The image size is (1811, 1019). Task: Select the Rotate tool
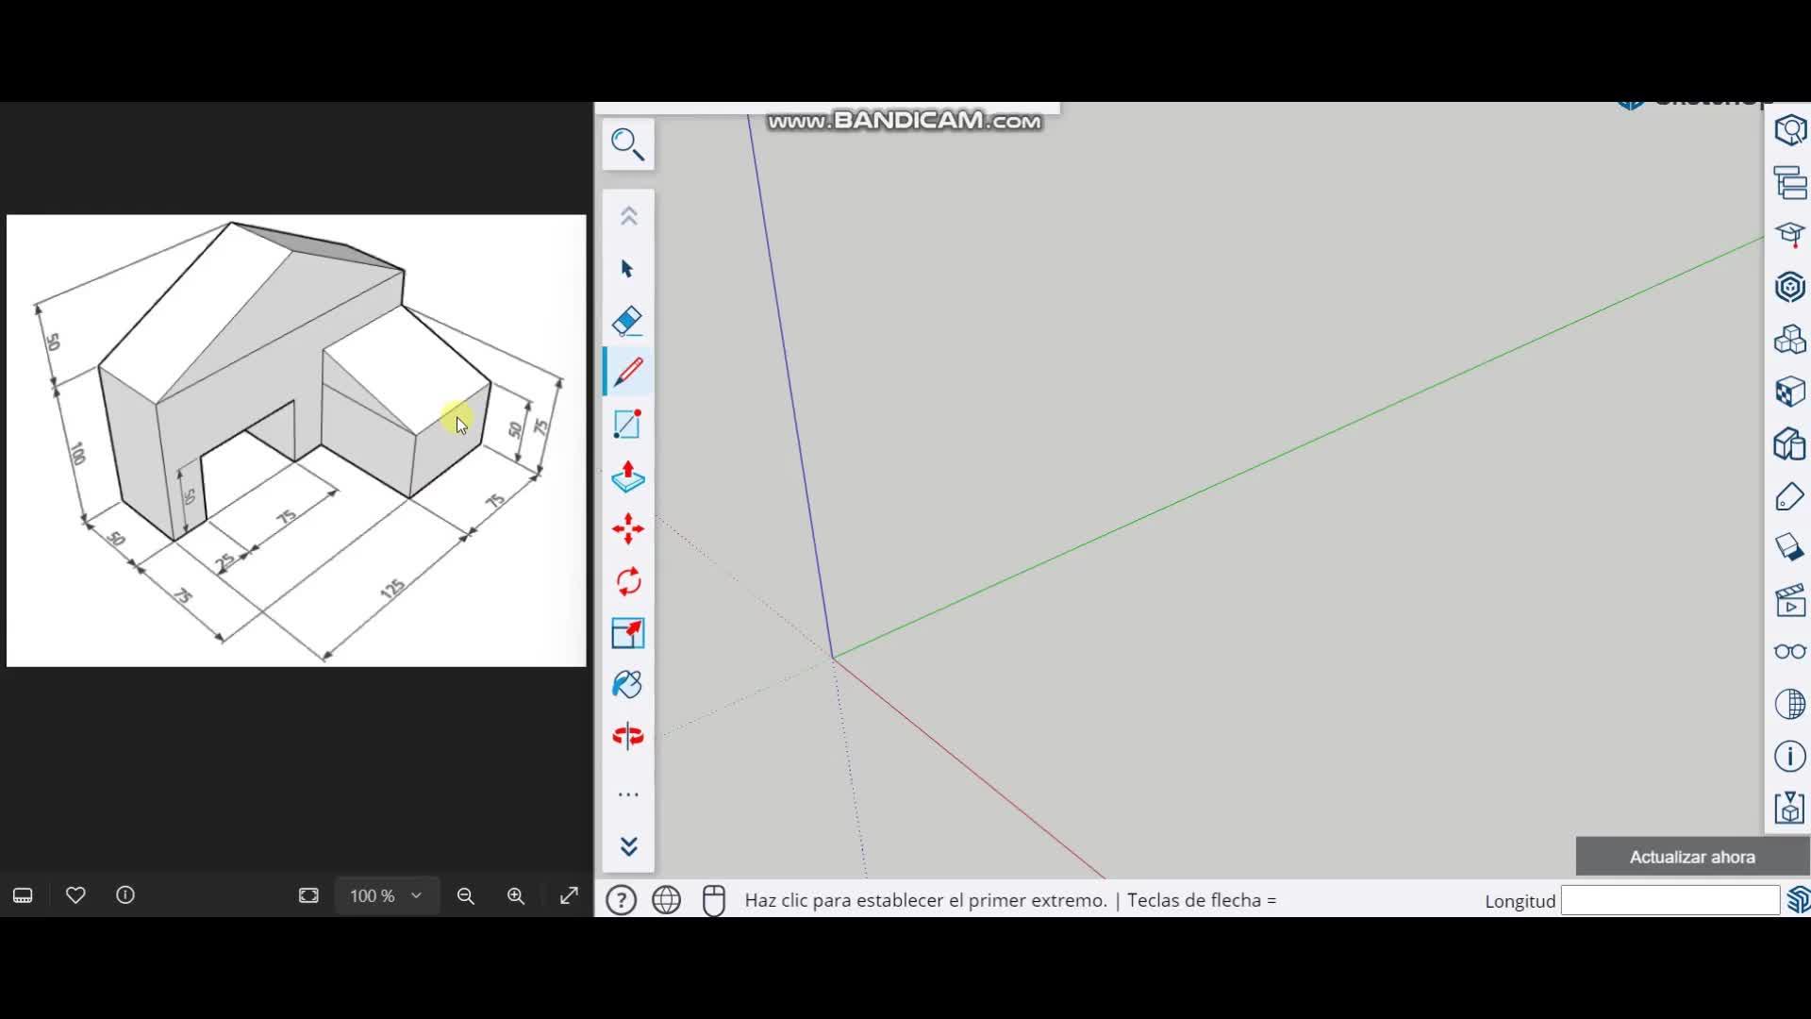627,581
